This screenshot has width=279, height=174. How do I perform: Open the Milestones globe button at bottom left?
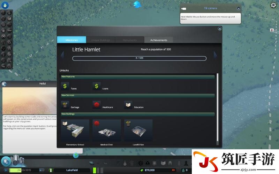click(6, 161)
